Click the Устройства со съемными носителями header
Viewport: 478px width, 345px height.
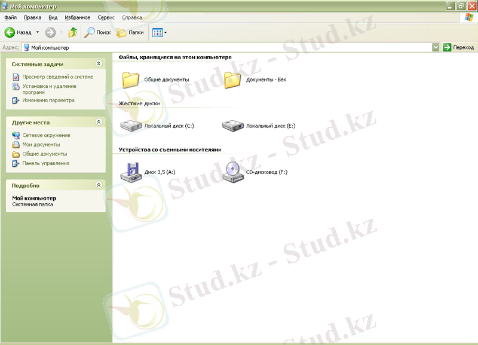pyautogui.click(x=170, y=149)
